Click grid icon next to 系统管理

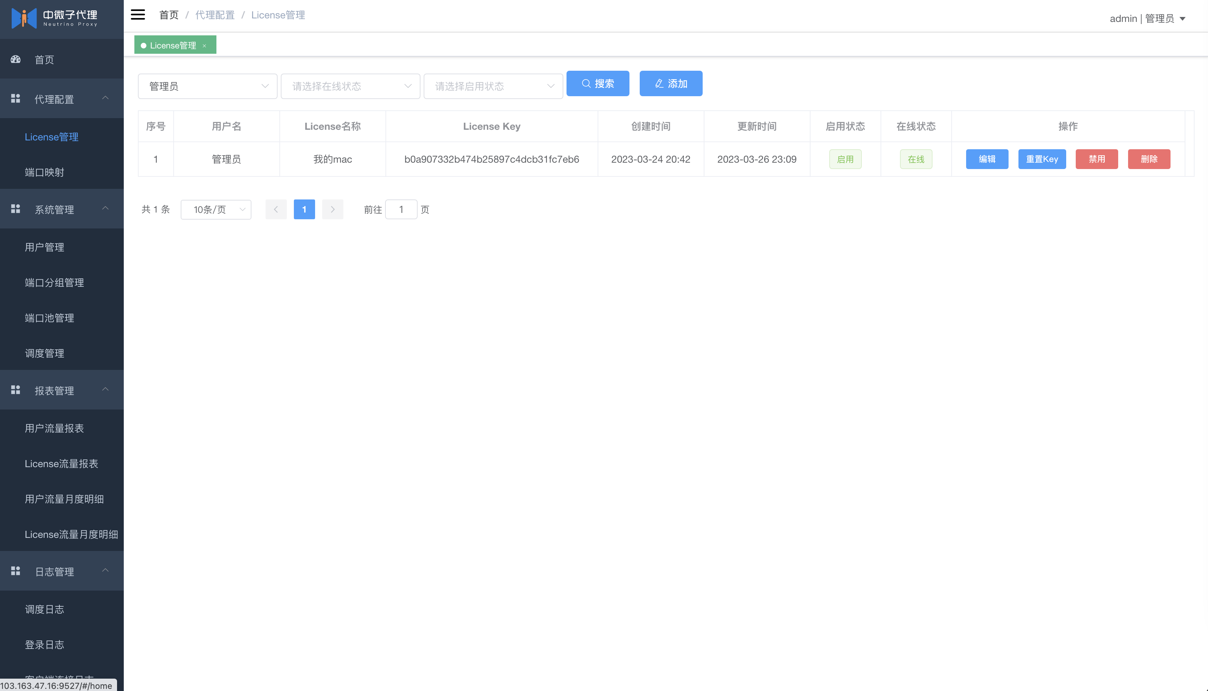[16, 209]
